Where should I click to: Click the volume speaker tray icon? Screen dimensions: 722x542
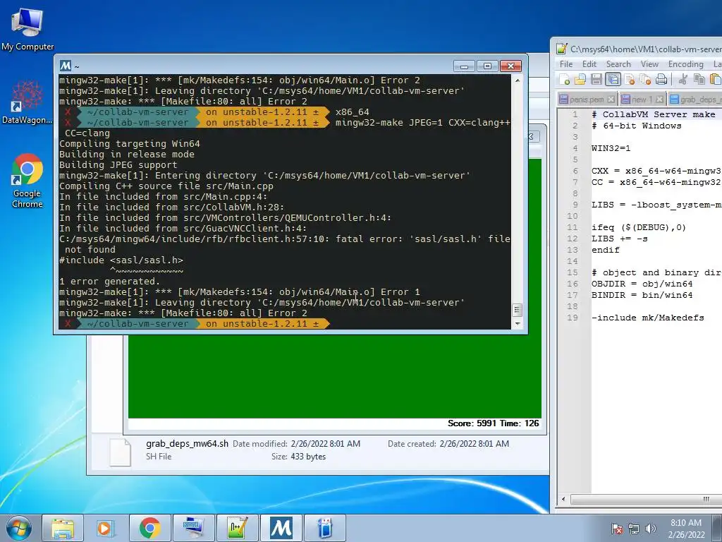pos(650,528)
